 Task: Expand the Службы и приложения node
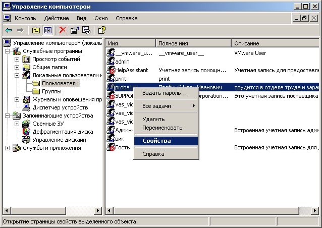[8, 148]
